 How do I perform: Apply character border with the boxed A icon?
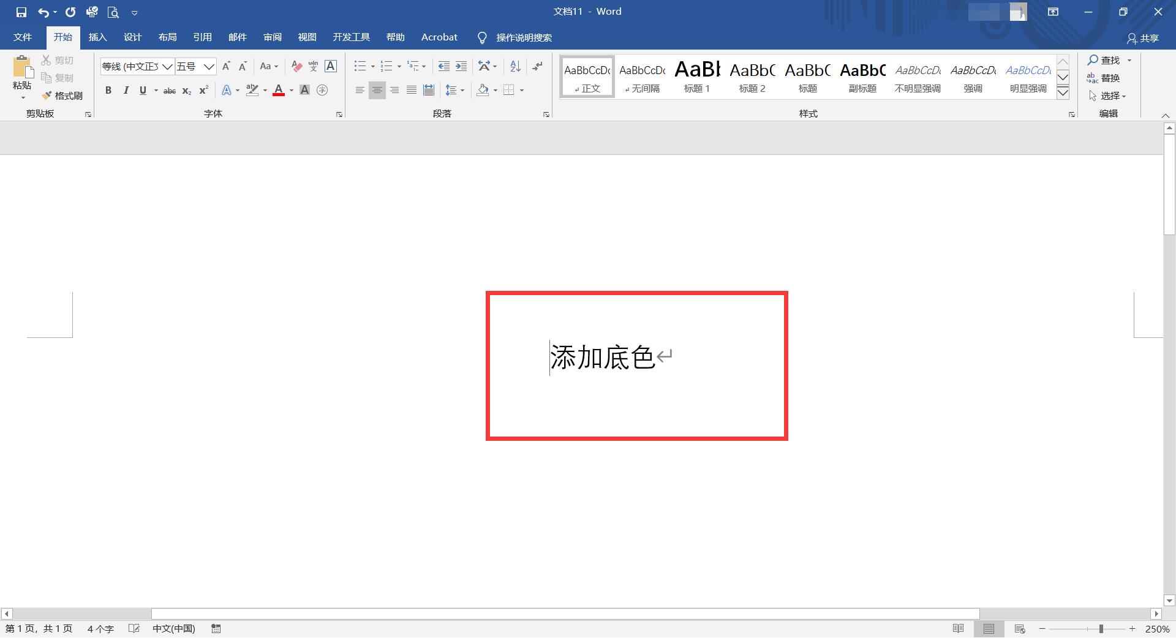(331, 66)
